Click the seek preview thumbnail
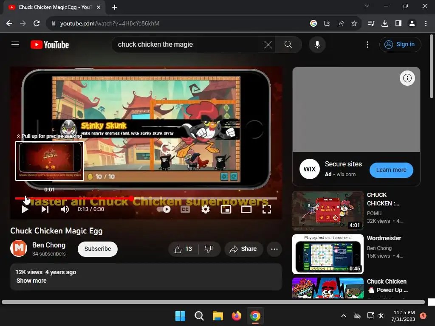Image resolution: width=435 pixels, height=326 pixels. (x=50, y=161)
